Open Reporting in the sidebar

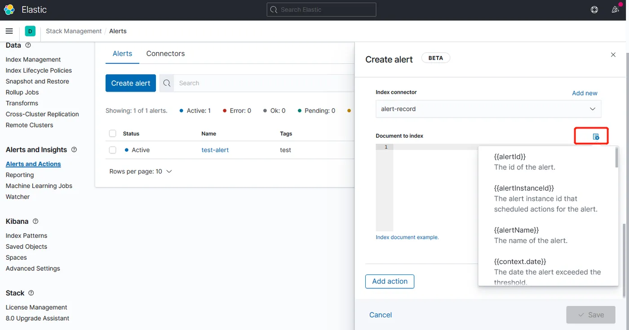(20, 175)
